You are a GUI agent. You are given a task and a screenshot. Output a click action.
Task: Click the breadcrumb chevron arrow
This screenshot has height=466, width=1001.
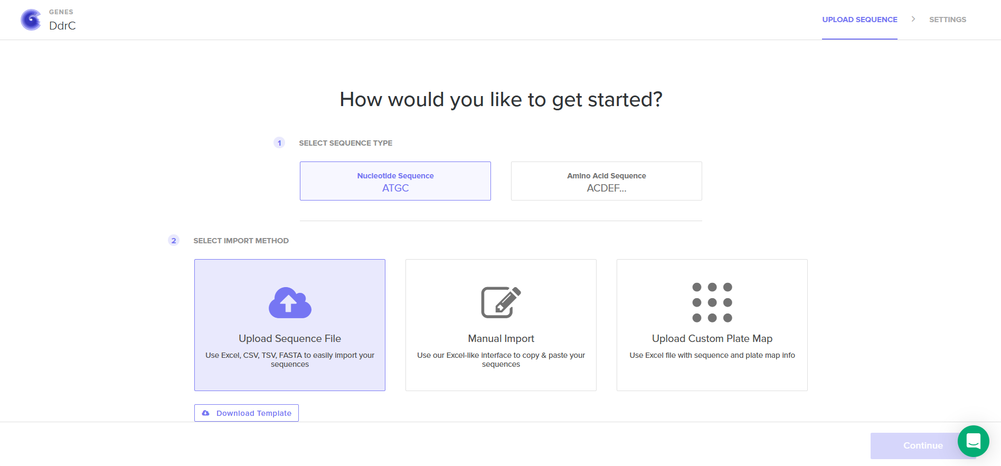pyautogui.click(x=913, y=19)
